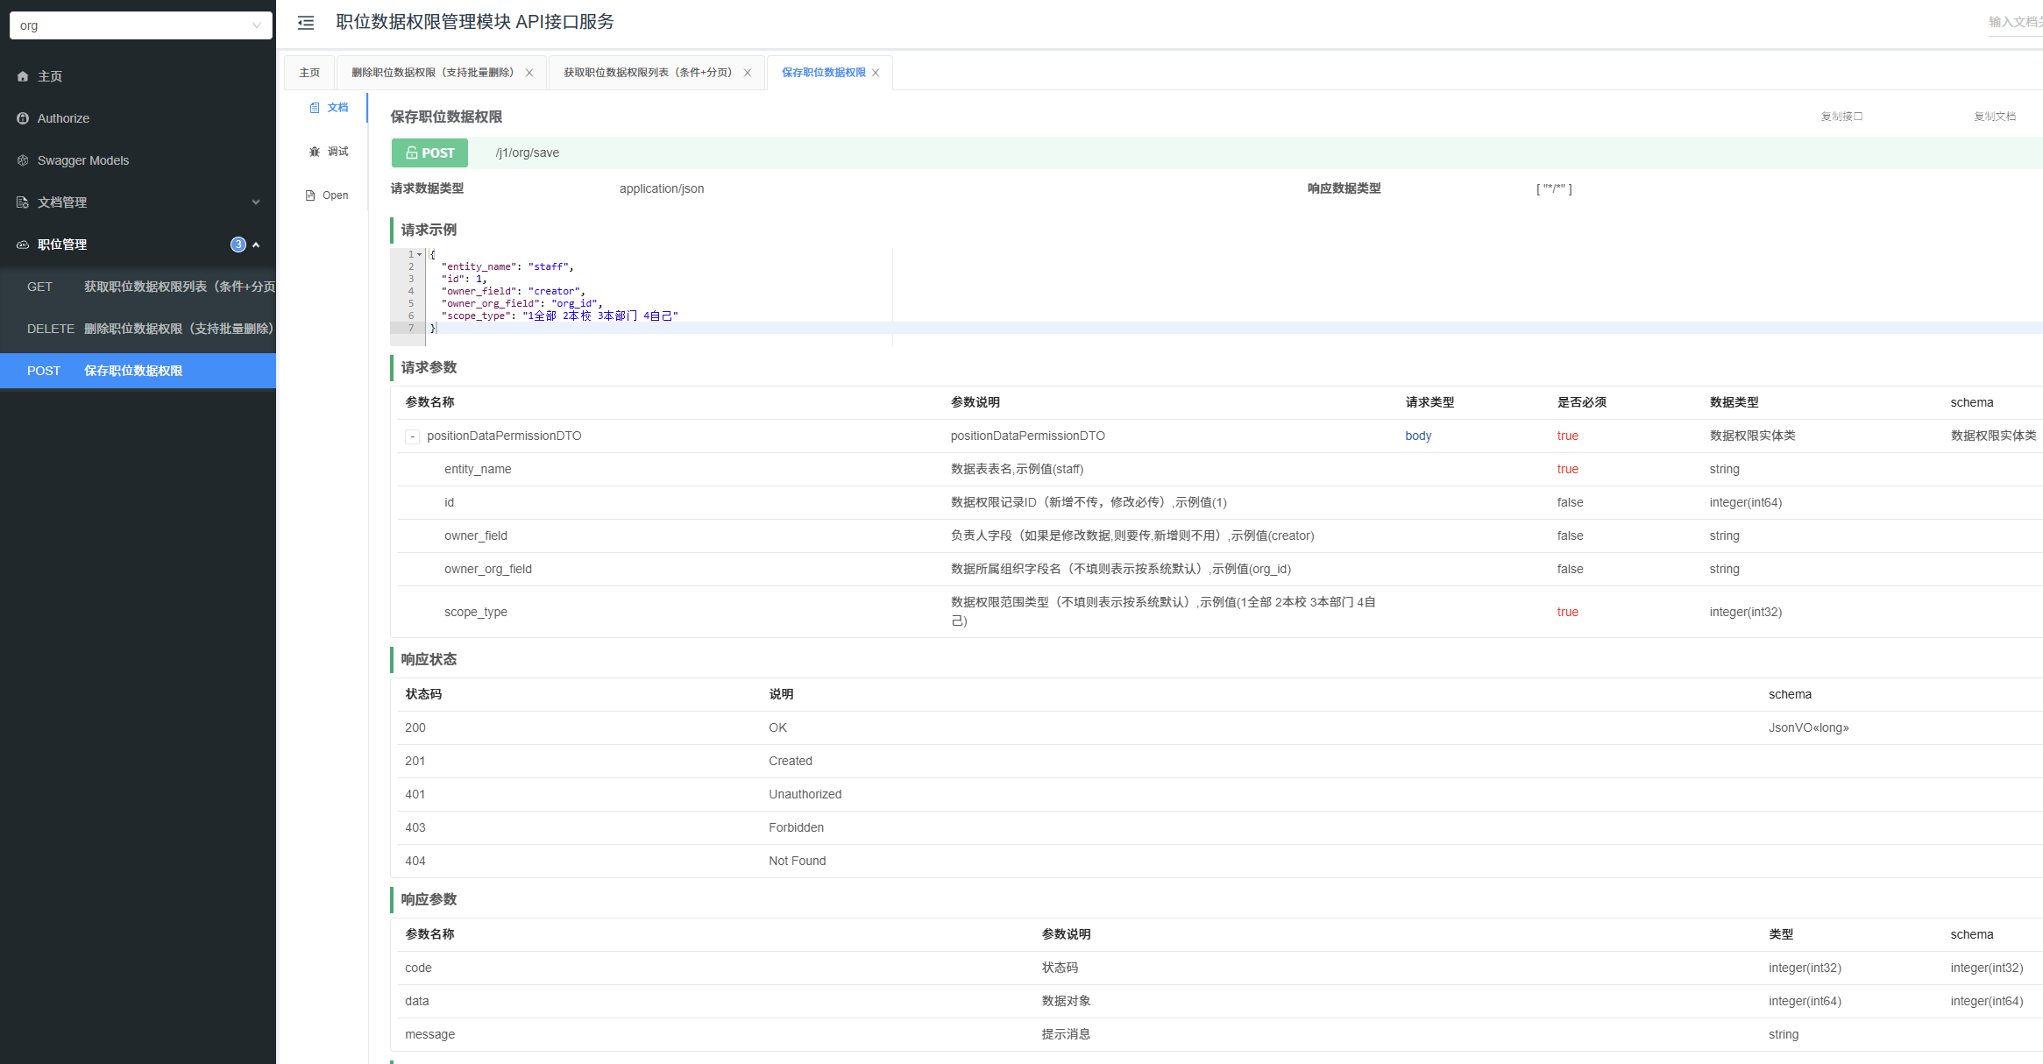Click the 复制接口 button
Screen dimensions: 2043x1064
pyautogui.click(x=1841, y=117)
